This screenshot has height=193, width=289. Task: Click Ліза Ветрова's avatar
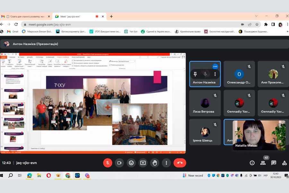coord(205,103)
